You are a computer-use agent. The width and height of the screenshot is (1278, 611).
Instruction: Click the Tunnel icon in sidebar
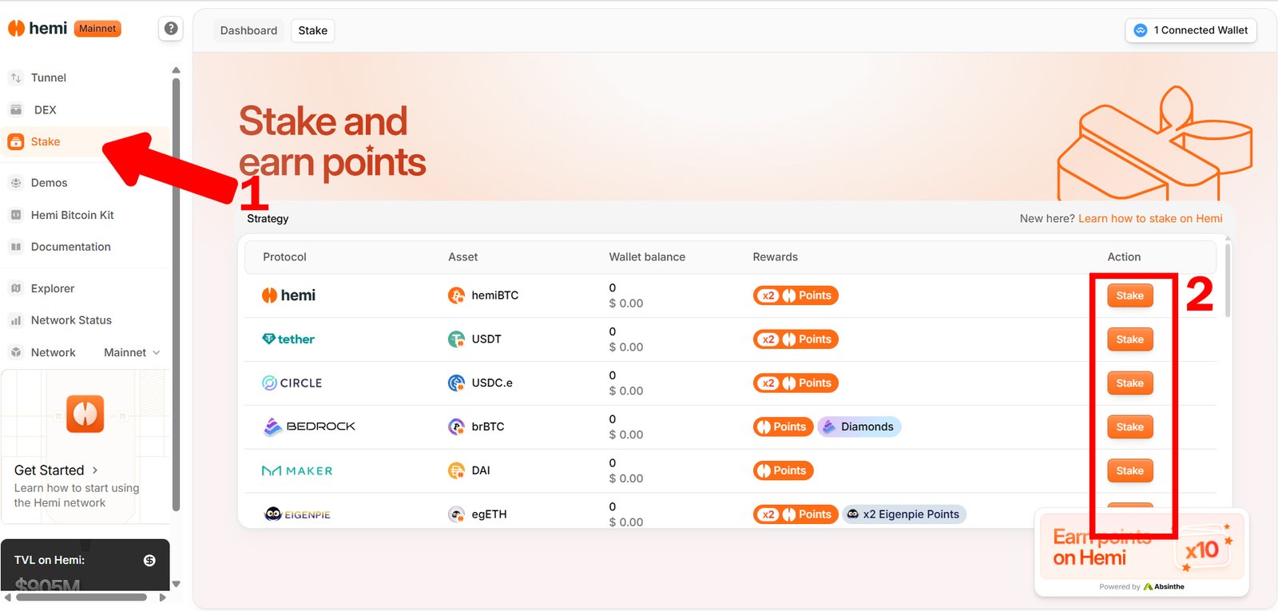click(x=16, y=77)
